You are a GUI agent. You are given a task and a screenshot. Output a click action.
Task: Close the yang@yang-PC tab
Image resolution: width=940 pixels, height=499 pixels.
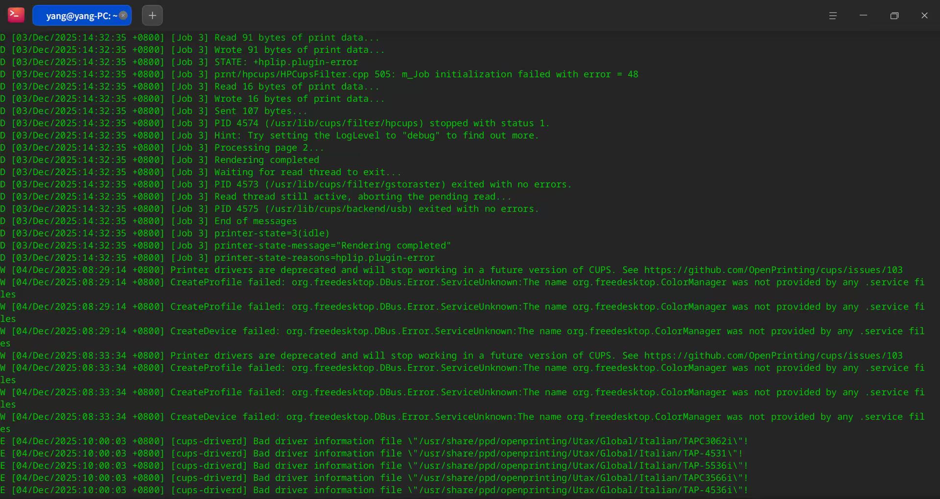pos(123,15)
